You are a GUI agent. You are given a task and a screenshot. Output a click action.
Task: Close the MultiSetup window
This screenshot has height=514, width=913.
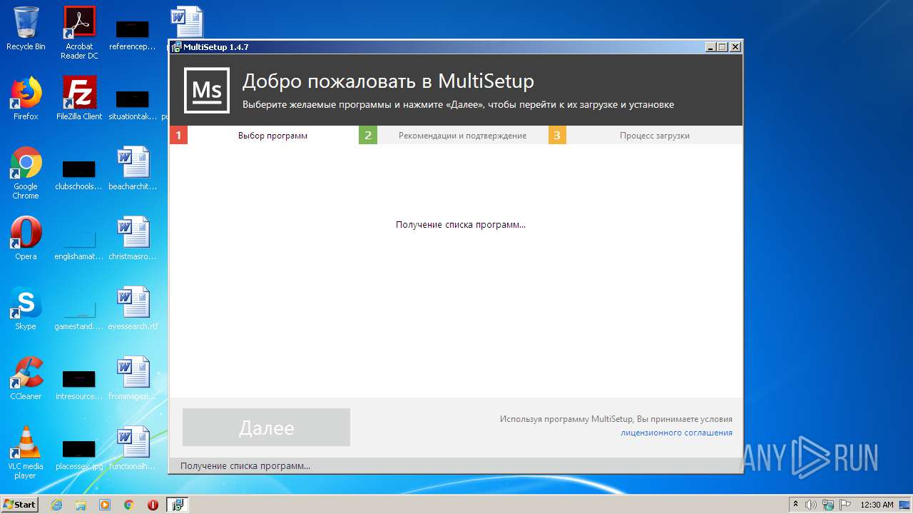coord(735,47)
